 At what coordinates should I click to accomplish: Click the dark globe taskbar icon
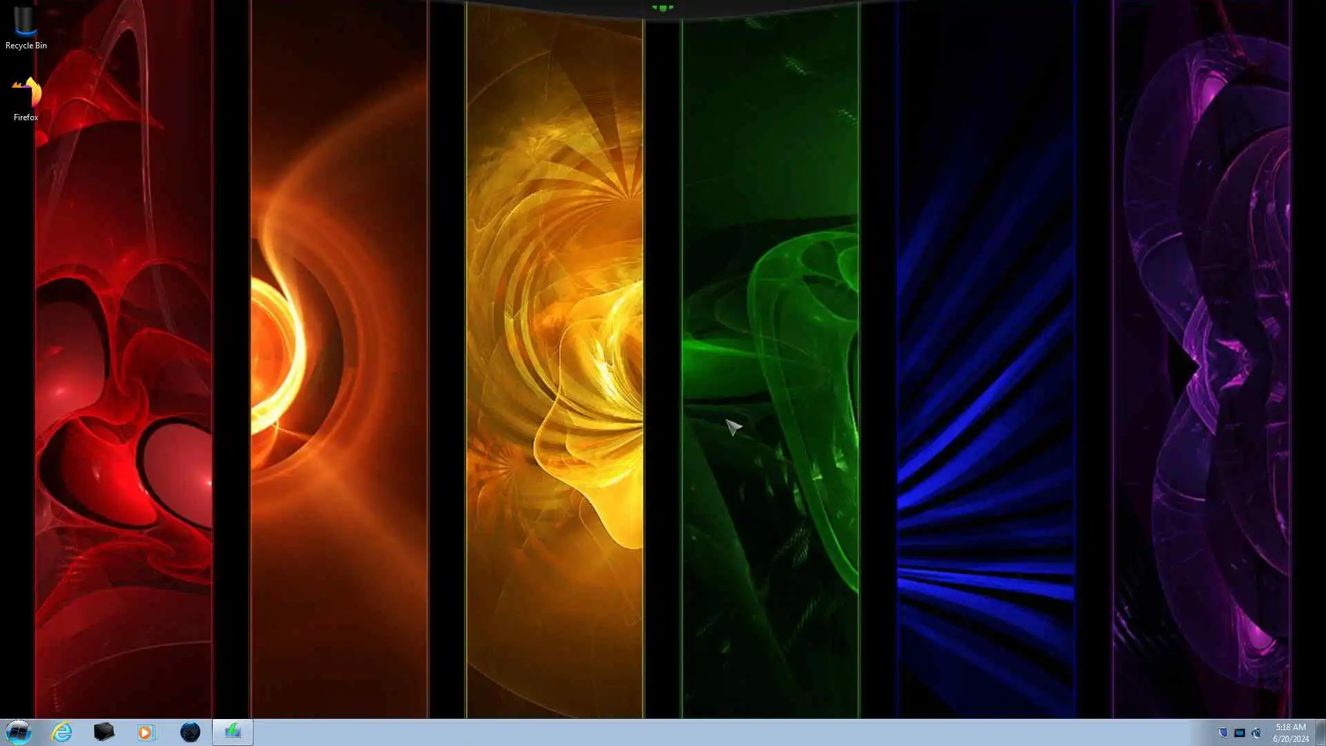click(x=190, y=732)
